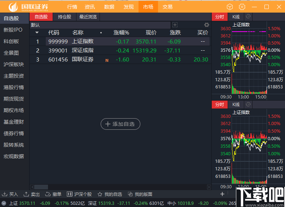Click the horizontal scrollbar thumb
285x207 pixels.
41,187
